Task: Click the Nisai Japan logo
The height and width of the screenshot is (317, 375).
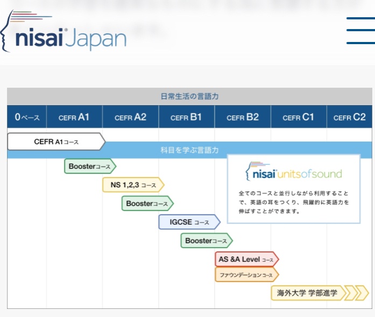Action: point(65,32)
